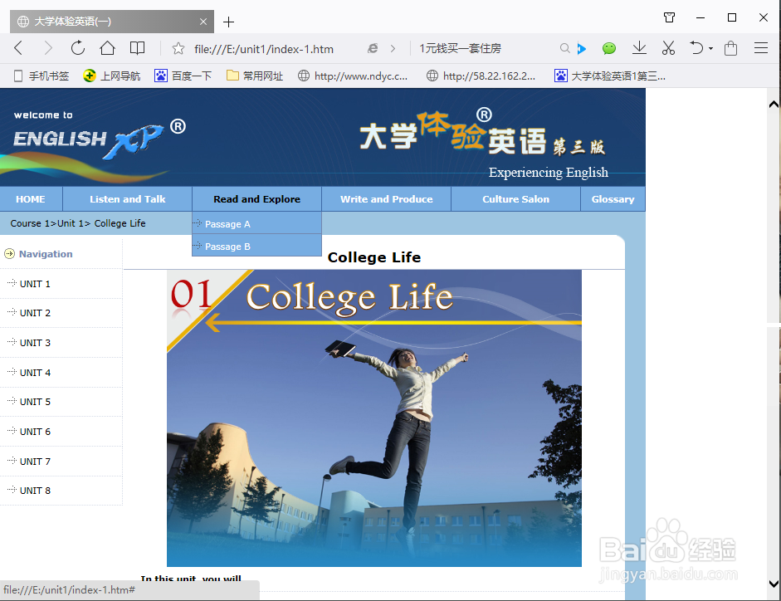
Task: Open the Glossary menu item
Action: click(613, 199)
